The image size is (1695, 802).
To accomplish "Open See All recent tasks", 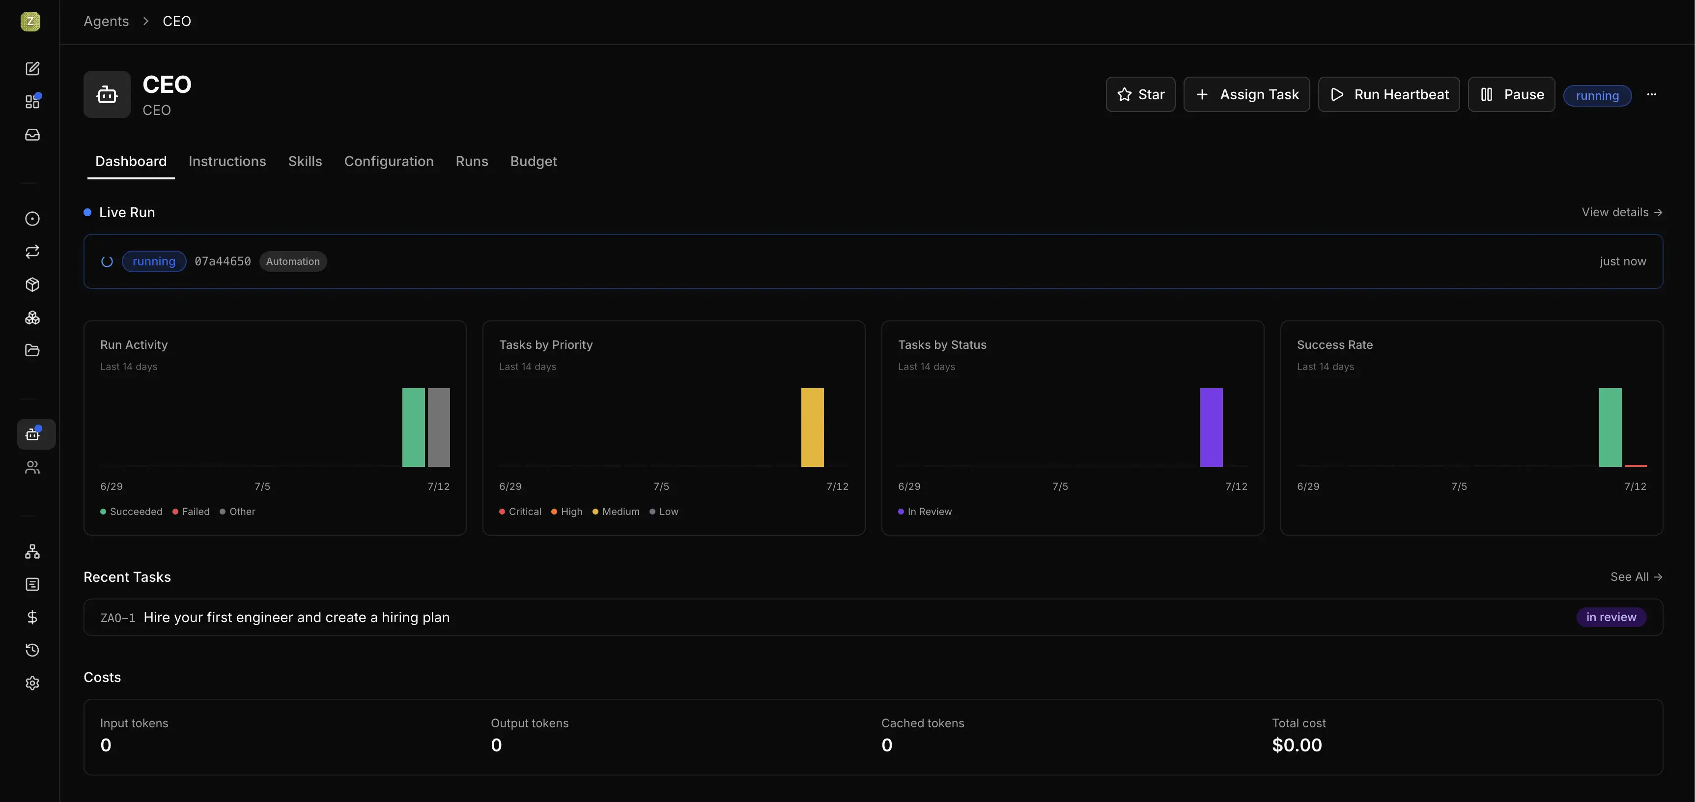I will 1637,576.
